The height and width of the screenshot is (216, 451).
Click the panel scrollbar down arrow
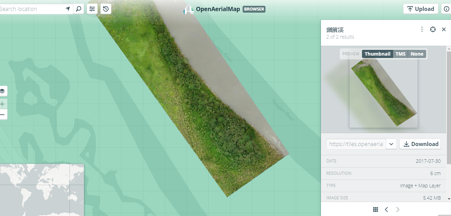[449, 199]
